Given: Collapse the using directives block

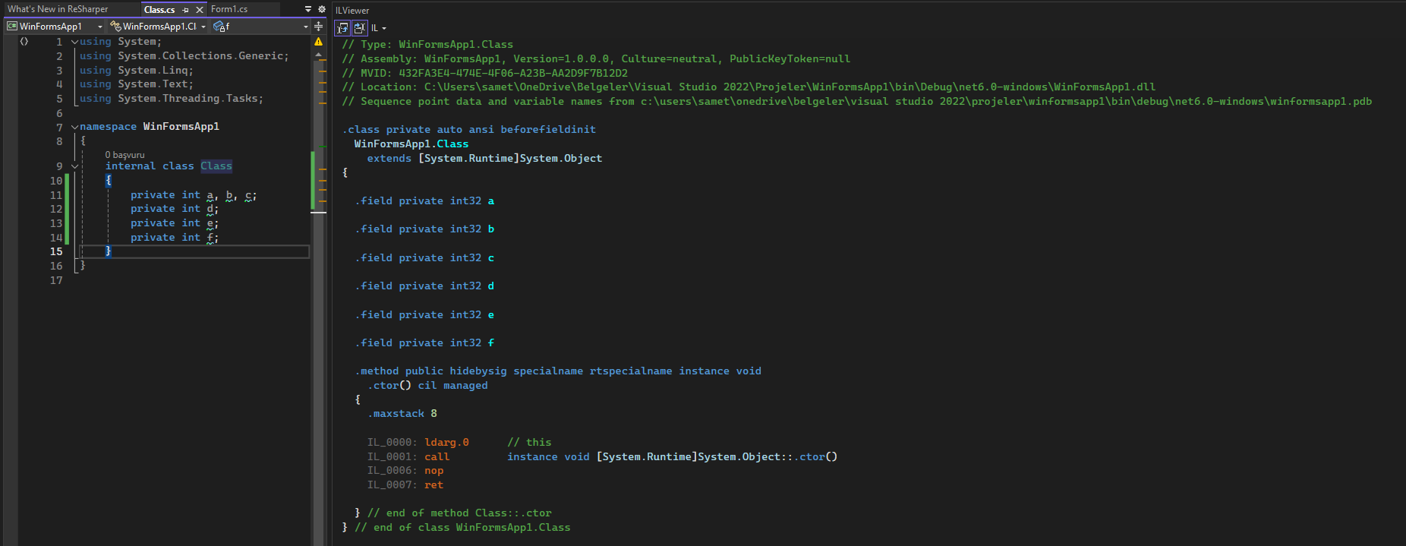Looking at the screenshot, I should (74, 42).
